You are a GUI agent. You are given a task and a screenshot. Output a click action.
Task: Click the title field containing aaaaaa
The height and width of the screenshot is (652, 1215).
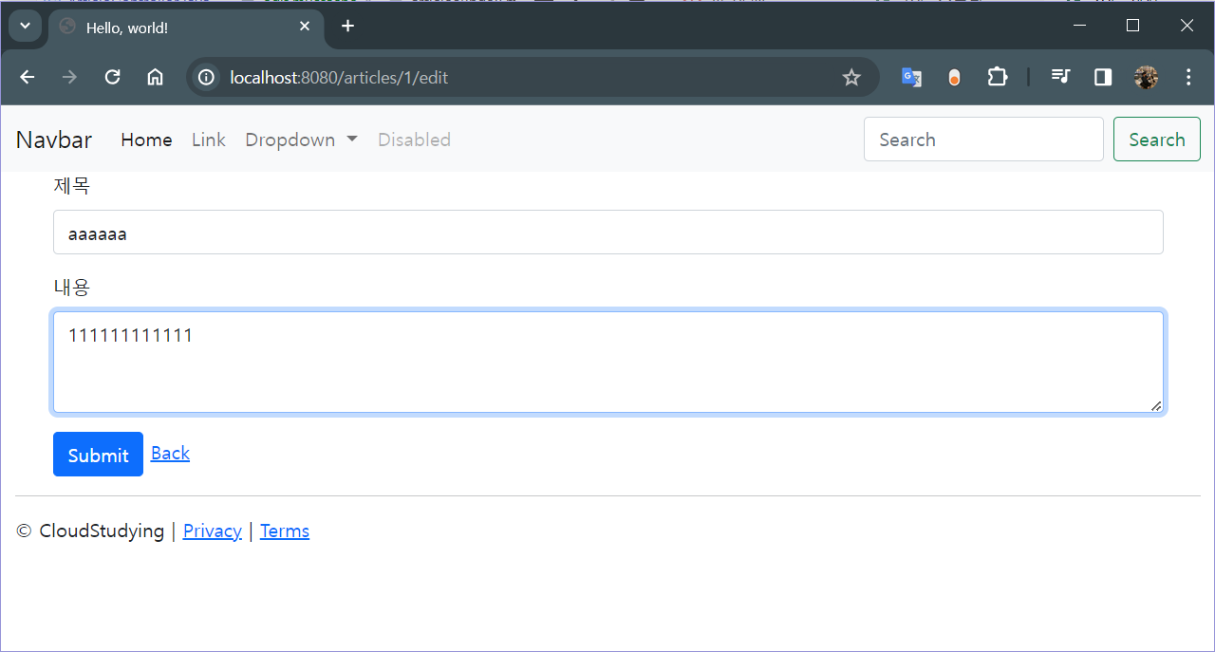(608, 233)
